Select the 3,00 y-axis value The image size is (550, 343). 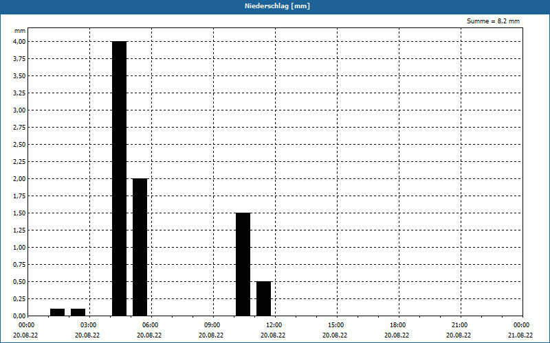tap(19, 110)
